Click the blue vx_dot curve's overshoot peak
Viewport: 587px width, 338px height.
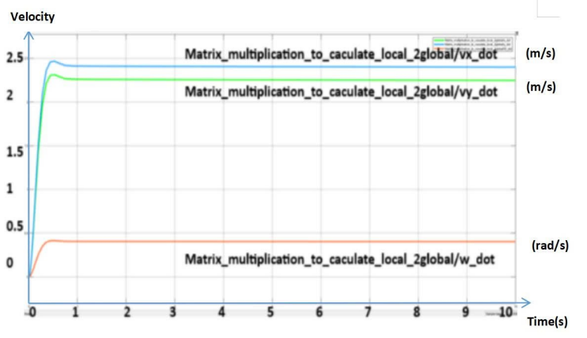53,61
